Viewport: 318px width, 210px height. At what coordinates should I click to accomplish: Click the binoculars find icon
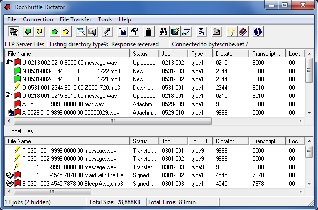pos(163,32)
